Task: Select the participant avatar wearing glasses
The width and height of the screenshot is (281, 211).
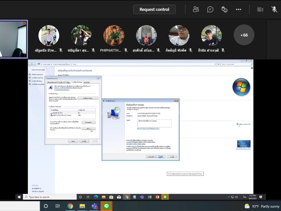Action: [x=179, y=35]
